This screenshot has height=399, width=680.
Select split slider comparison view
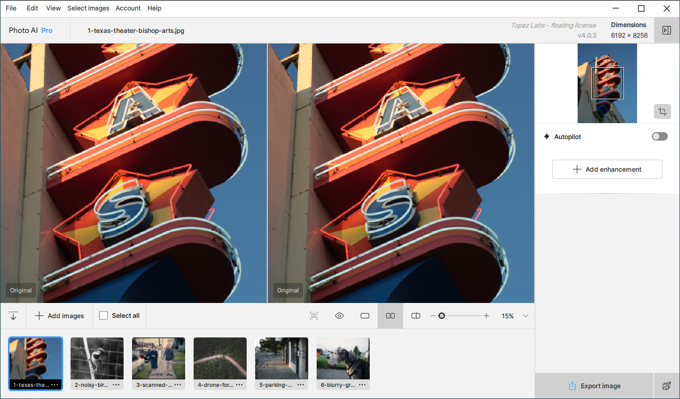click(x=416, y=316)
